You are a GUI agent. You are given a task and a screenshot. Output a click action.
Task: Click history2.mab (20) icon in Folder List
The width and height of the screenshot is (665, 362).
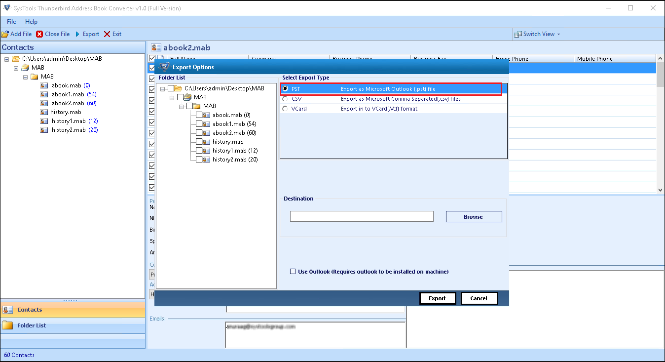click(207, 160)
